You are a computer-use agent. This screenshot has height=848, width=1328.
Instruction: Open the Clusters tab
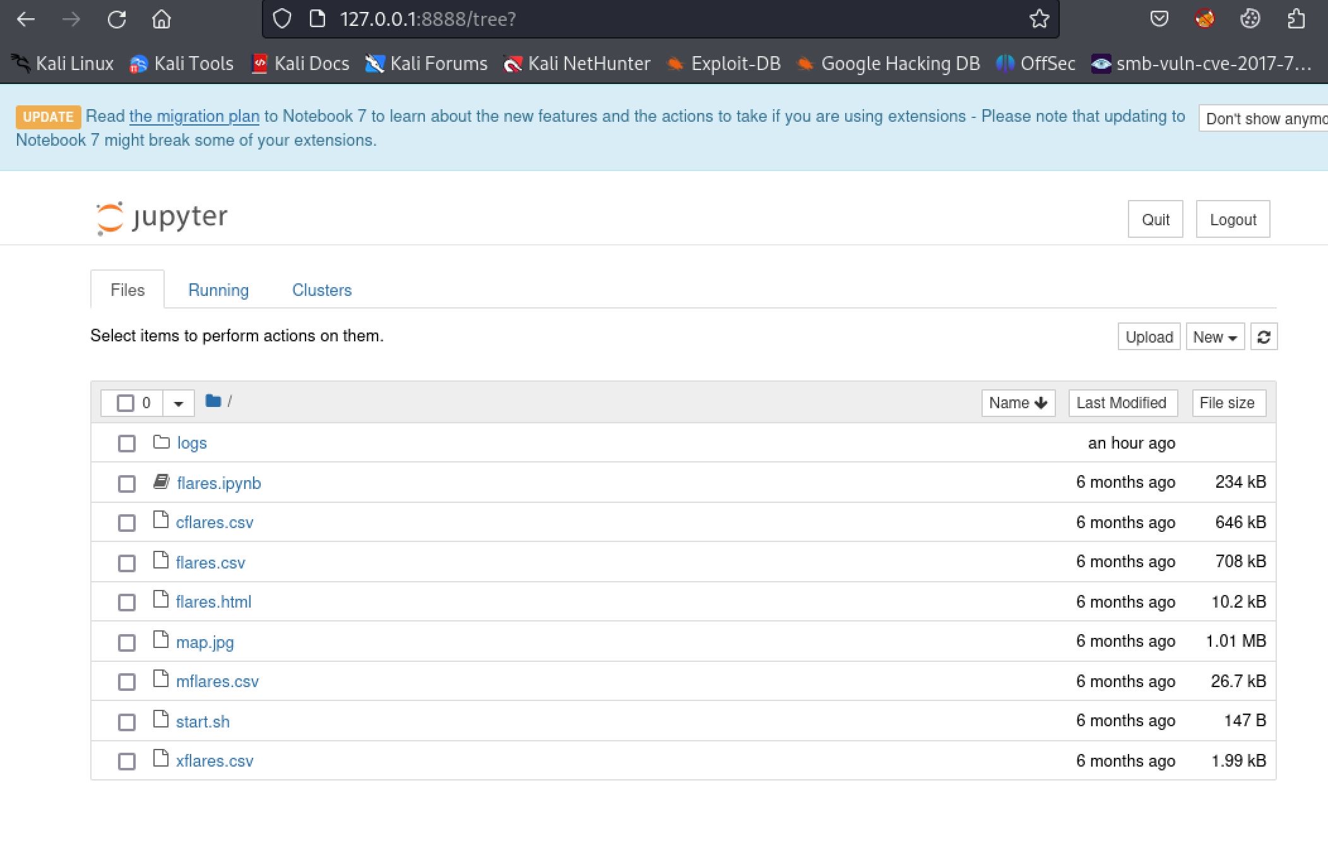tap(321, 290)
